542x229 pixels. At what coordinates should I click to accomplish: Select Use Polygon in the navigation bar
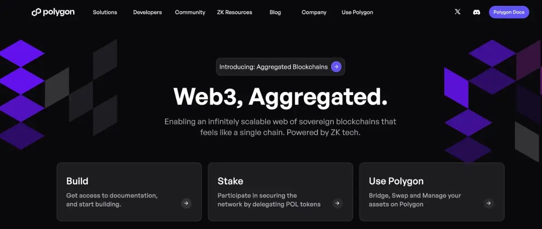357,12
